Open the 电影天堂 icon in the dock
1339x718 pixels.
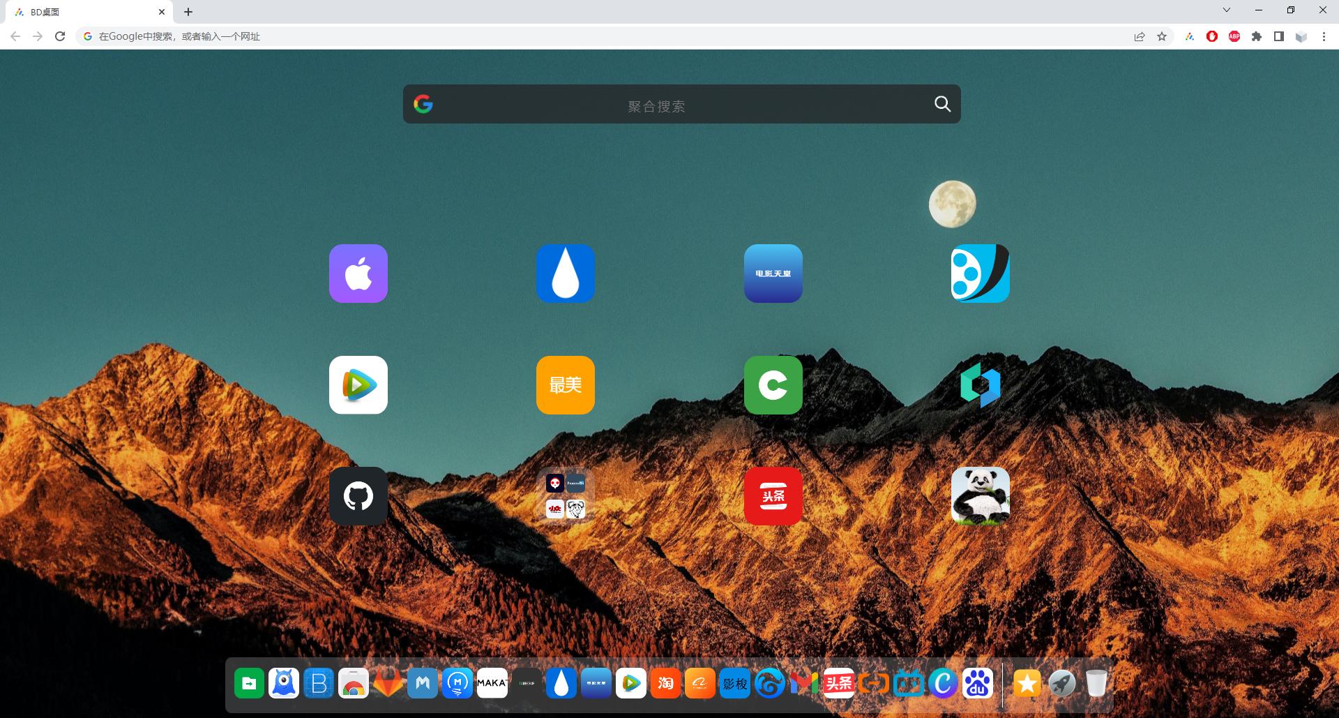point(596,684)
